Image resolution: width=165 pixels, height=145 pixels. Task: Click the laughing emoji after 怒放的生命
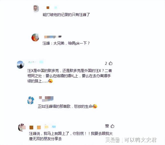coord(95,106)
